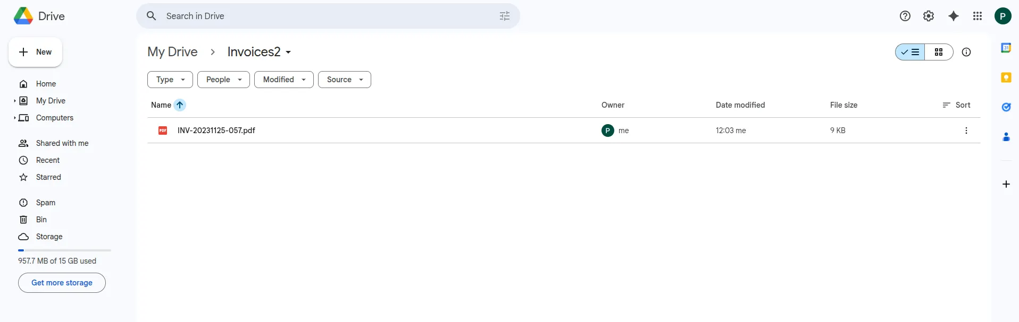The width and height of the screenshot is (1019, 322).
Task: Expand the Computers tree arrow
Action: (x=14, y=118)
